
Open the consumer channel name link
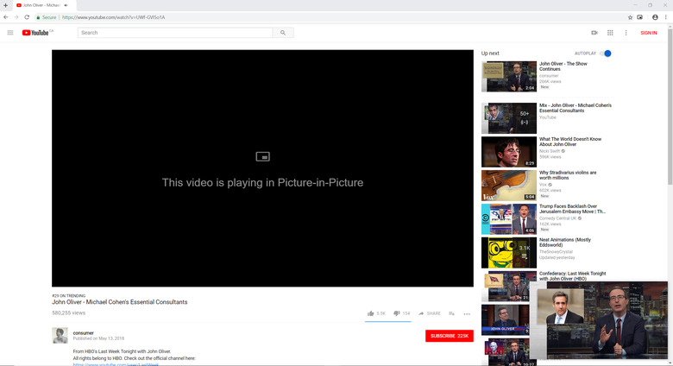click(84, 333)
